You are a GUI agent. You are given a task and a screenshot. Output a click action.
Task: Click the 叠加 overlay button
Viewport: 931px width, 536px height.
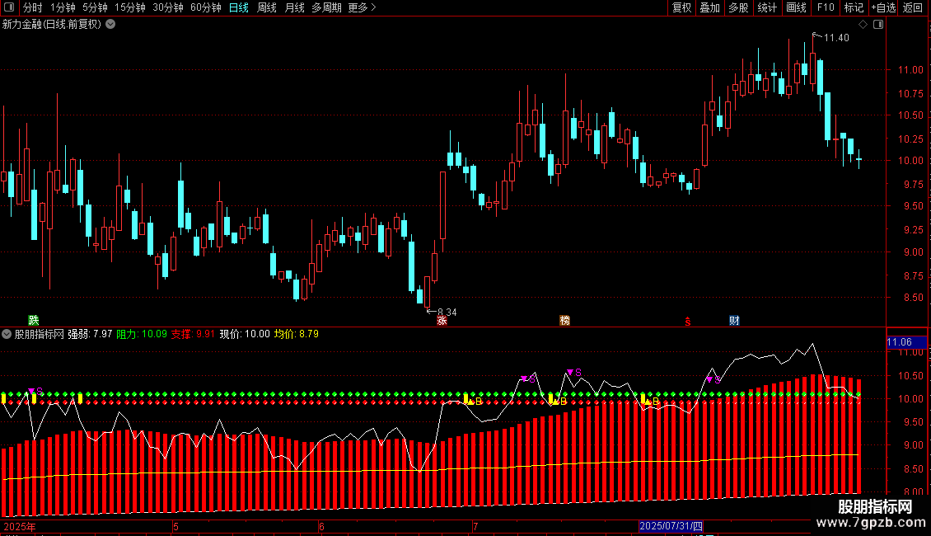[x=709, y=7]
